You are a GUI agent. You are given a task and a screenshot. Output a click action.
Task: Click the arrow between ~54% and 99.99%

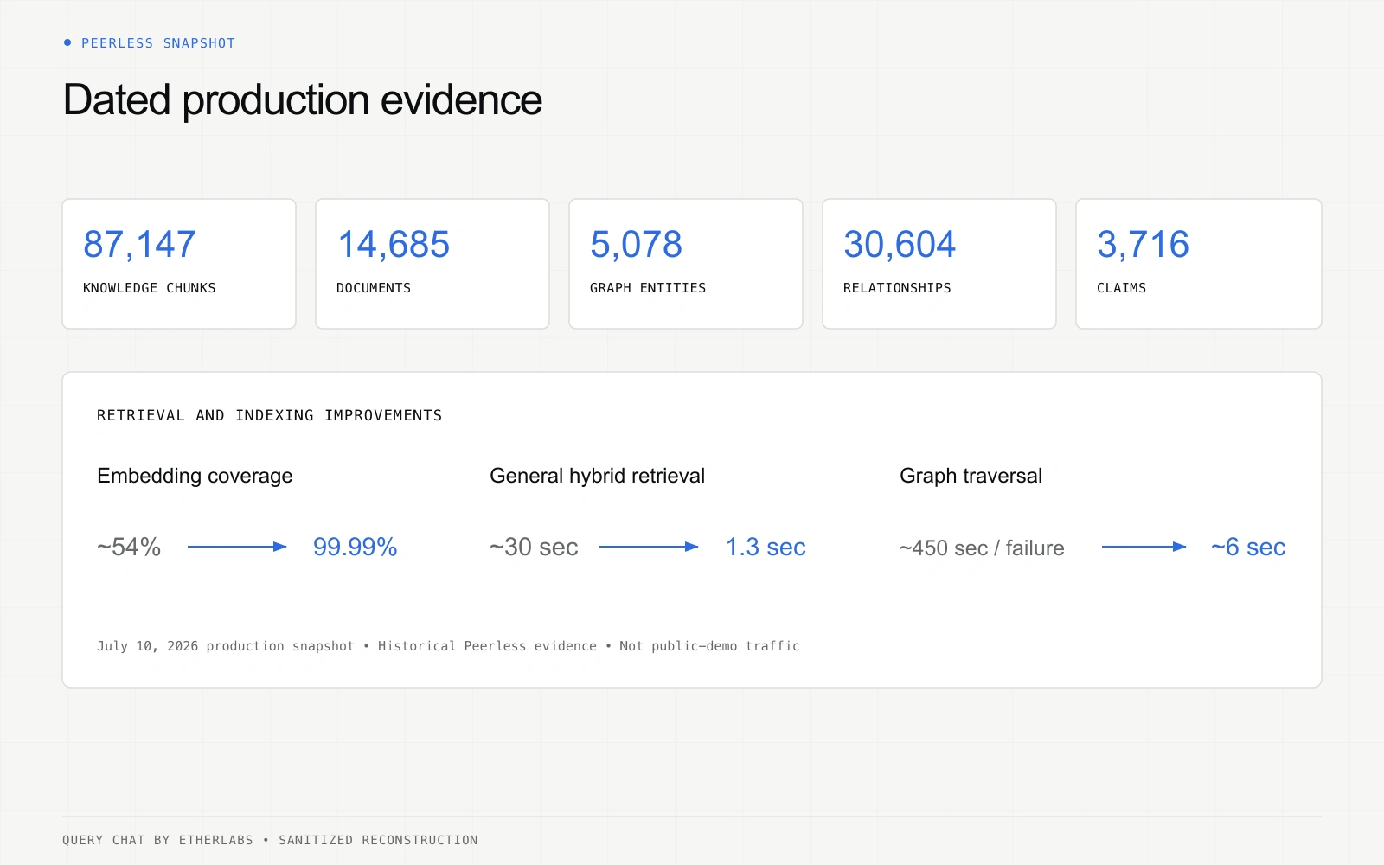(237, 547)
